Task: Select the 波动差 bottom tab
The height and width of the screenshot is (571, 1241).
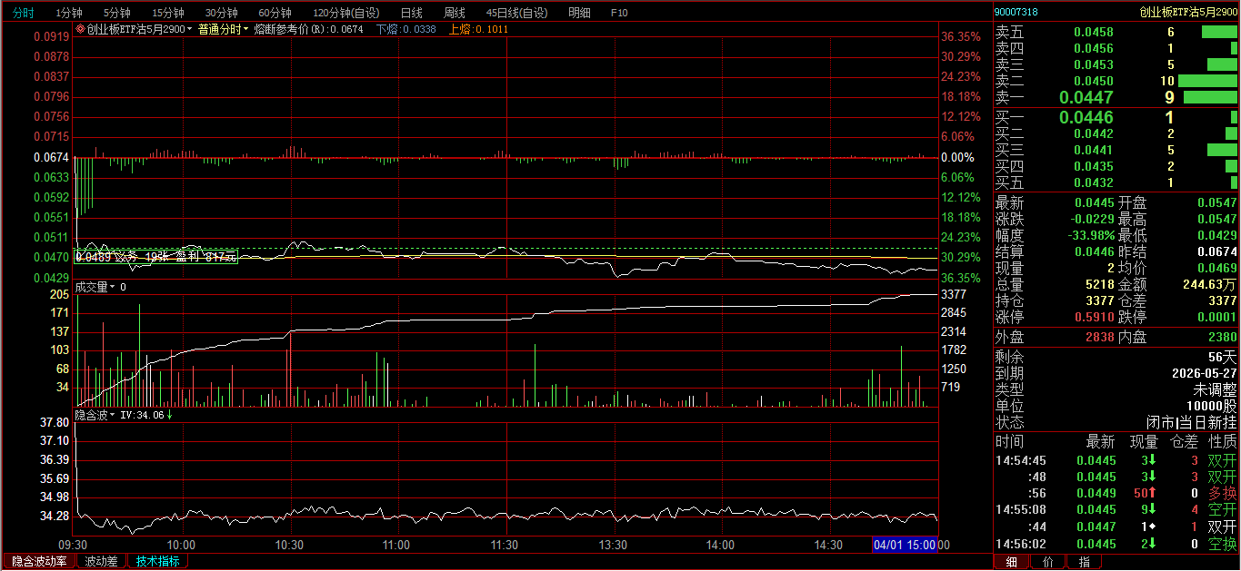Action: (x=101, y=562)
